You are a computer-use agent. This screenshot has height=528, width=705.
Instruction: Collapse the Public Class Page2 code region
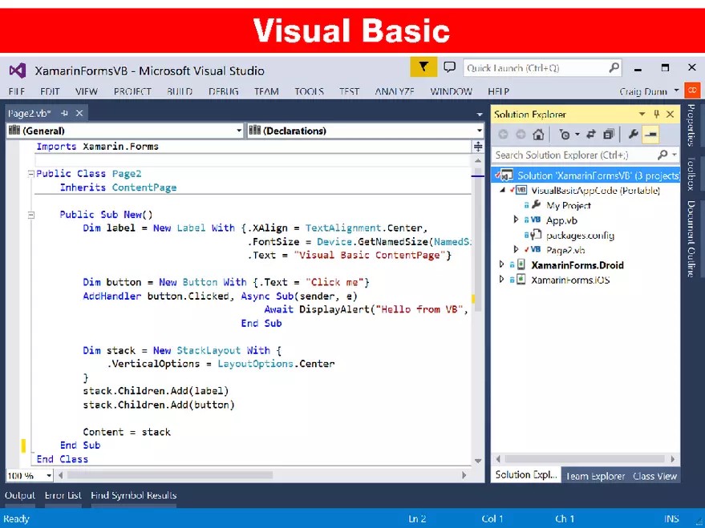pyautogui.click(x=30, y=174)
